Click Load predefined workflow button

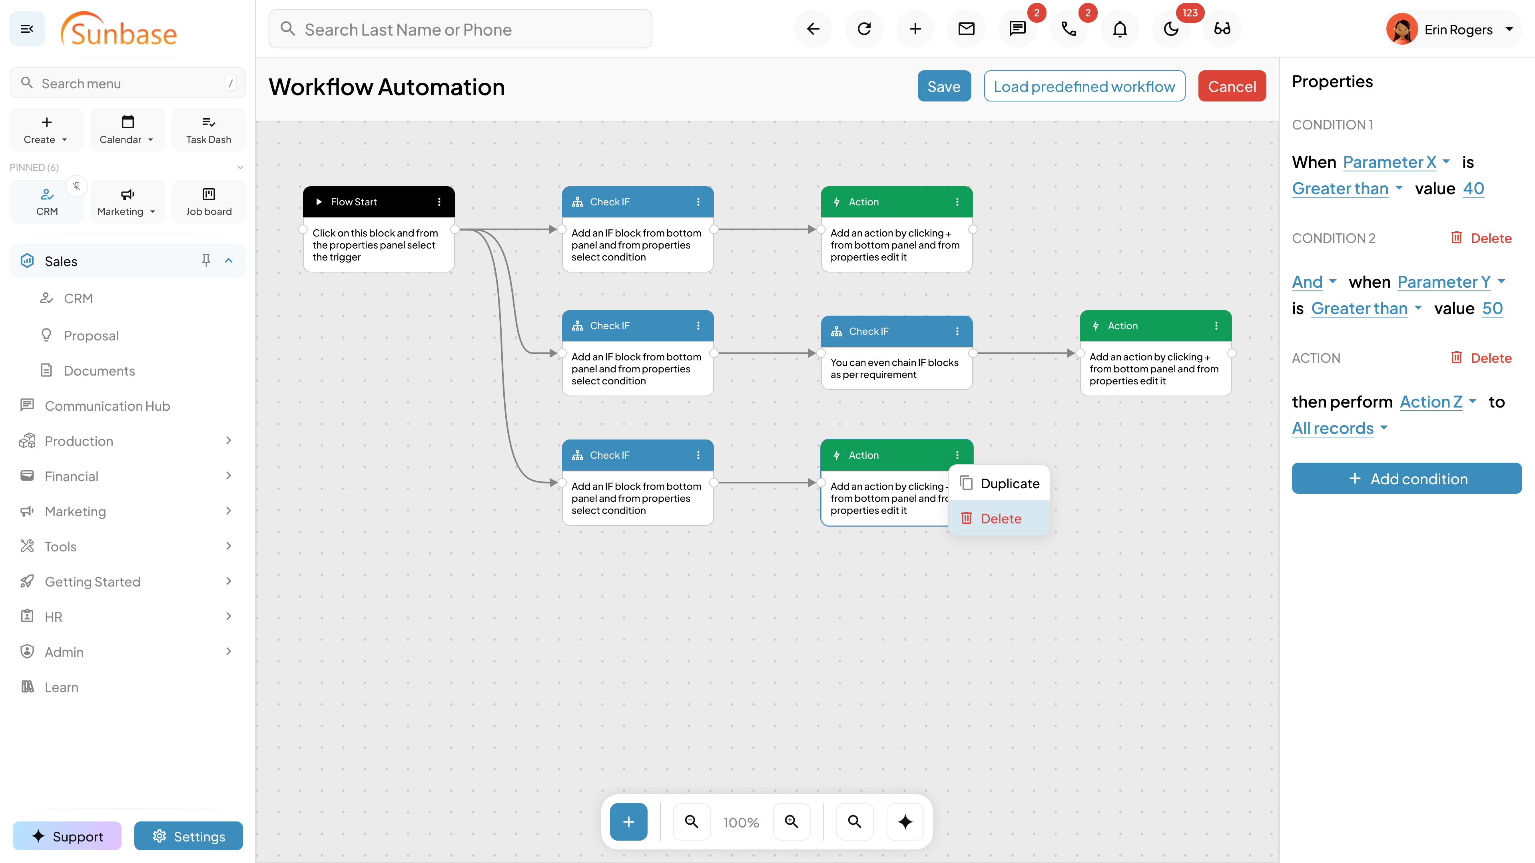click(x=1084, y=86)
